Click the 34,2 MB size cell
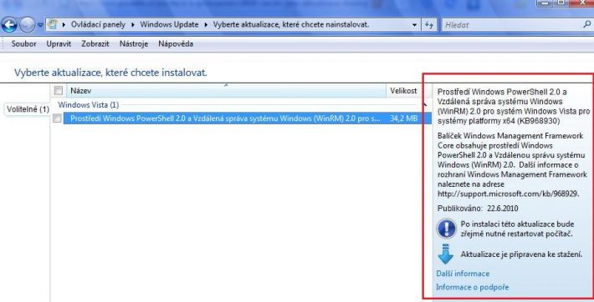Image resolution: width=594 pixels, height=302 pixels. coord(404,118)
